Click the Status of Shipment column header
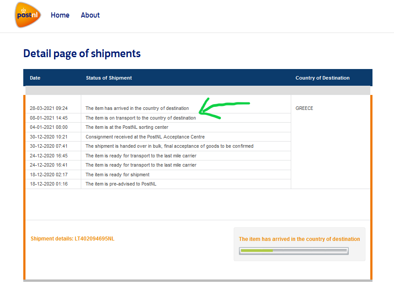Screen dimensions: 394x284 [109, 78]
